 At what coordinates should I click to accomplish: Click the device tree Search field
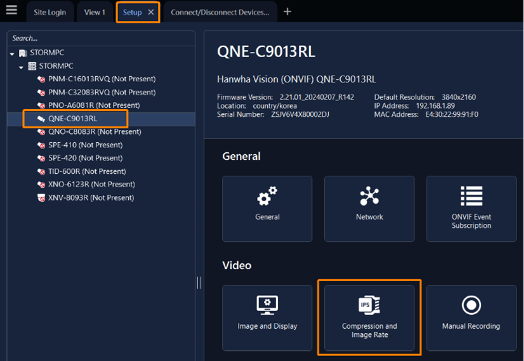pos(102,39)
